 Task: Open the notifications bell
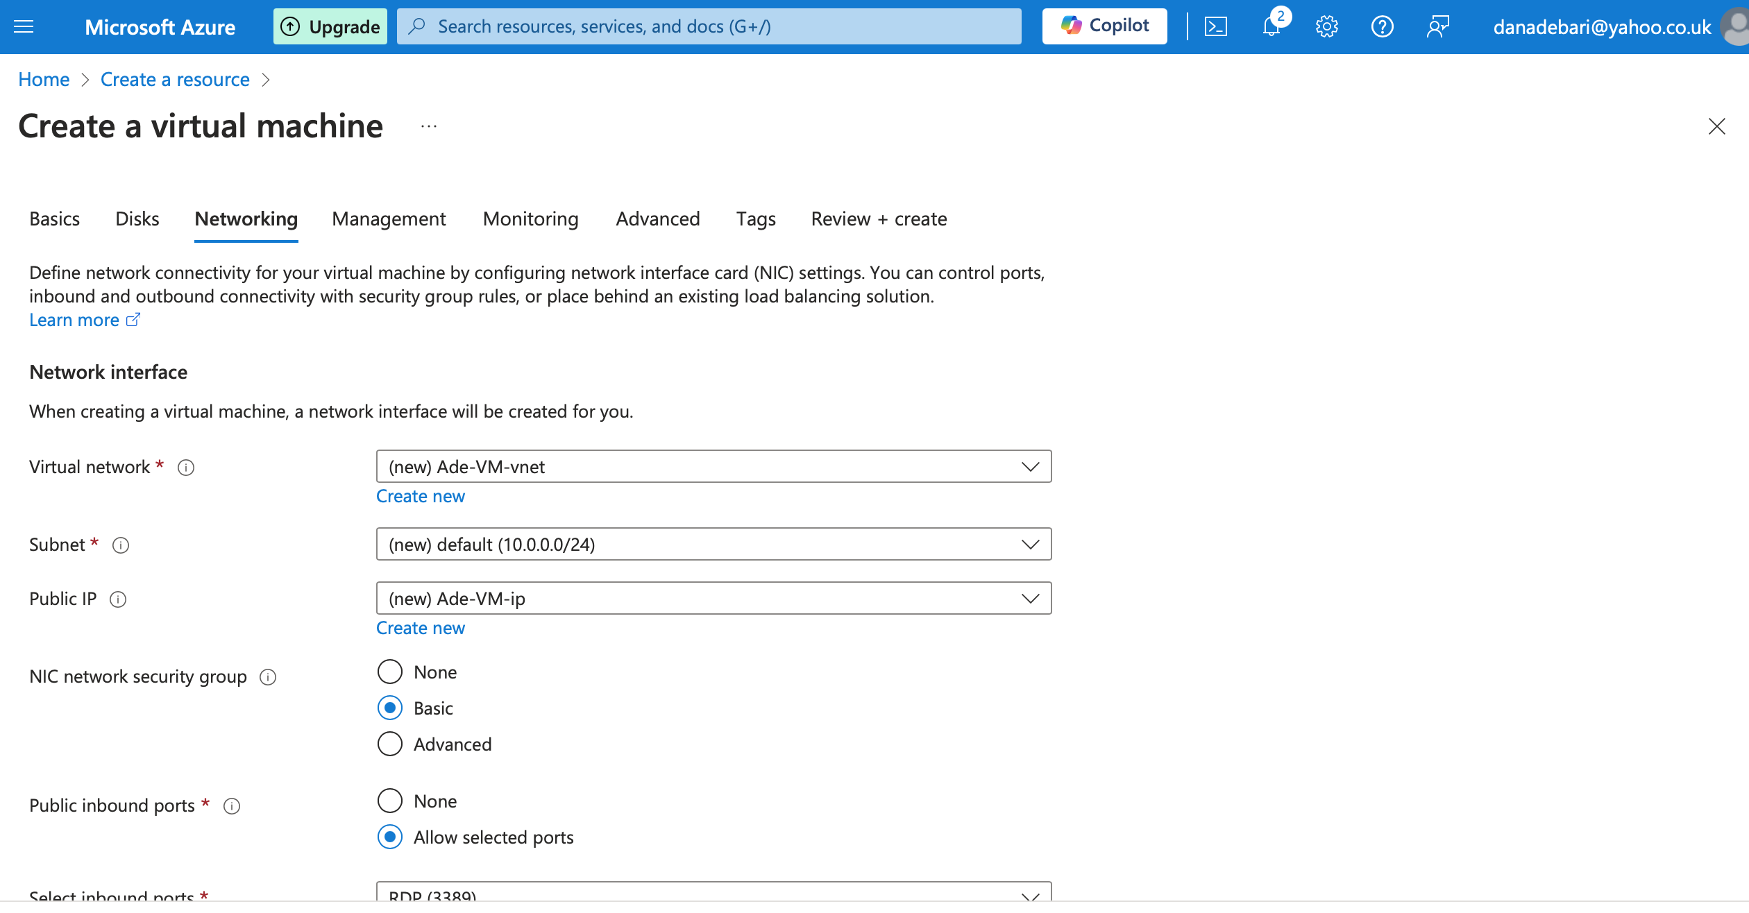point(1271,27)
